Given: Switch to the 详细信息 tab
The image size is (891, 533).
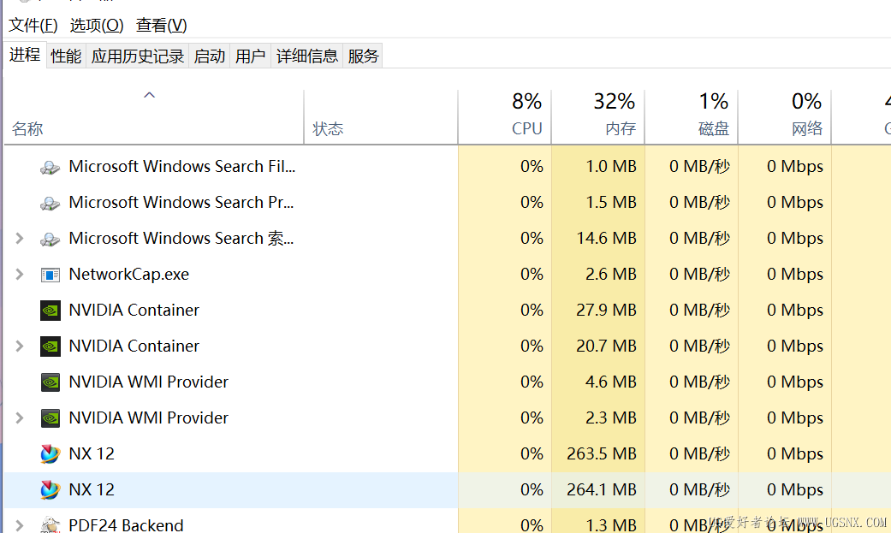Looking at the screenshot, I should [307, 56].
